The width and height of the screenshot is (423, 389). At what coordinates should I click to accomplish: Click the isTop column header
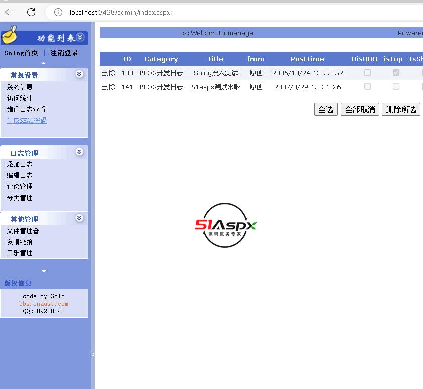393,59
